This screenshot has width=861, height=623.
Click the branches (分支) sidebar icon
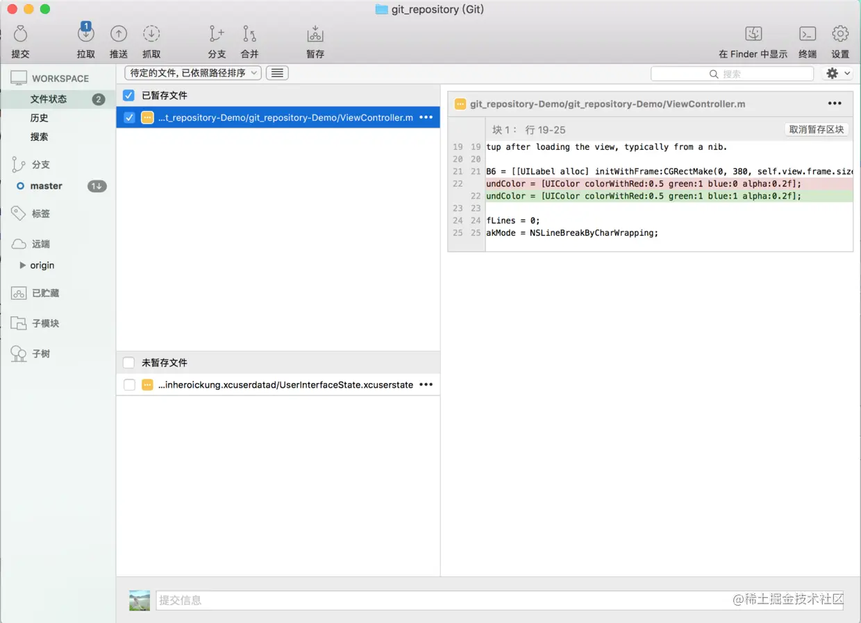pos(19,164)
